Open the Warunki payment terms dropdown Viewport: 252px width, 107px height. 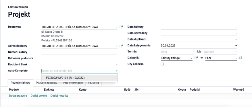[x=220, y=52]
